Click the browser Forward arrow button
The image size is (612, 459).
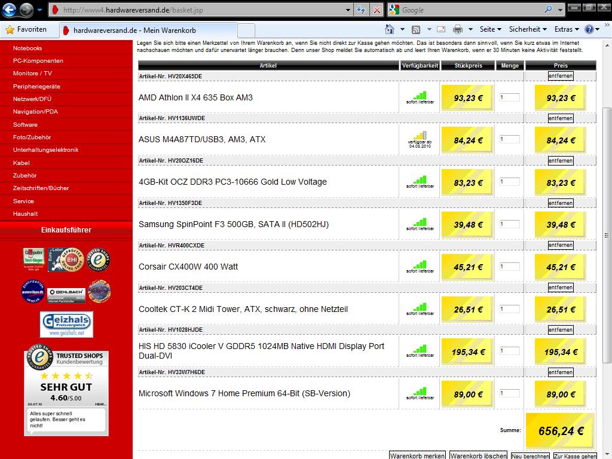pos(26,10)
